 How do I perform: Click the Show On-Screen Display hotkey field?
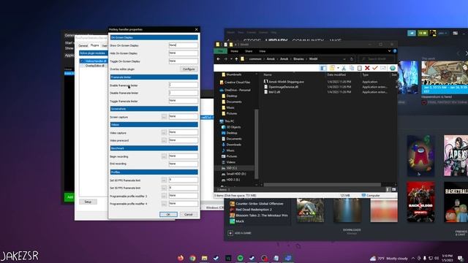pyautogui.click(x=184, y=45)
